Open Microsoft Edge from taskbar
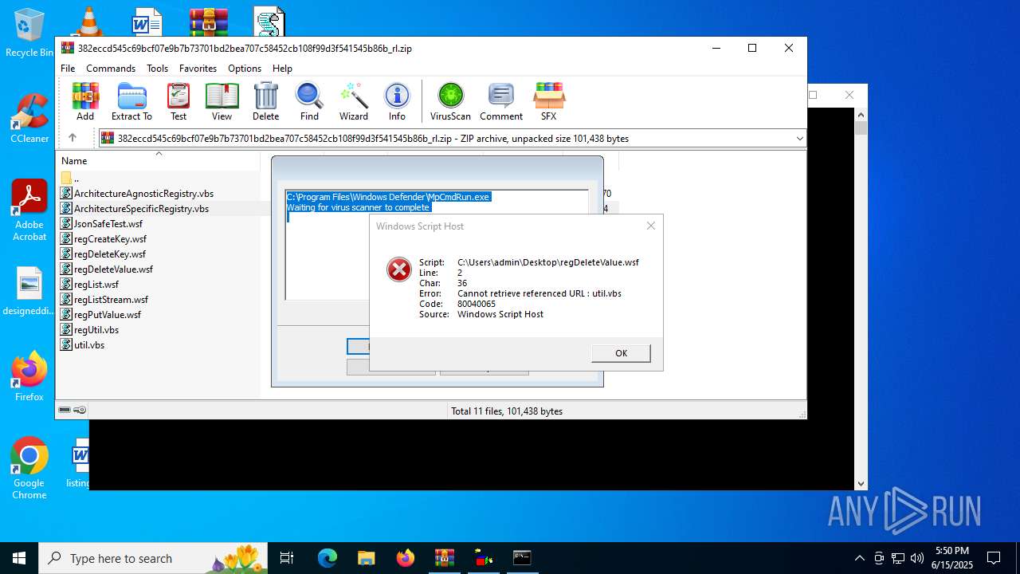This screenshot has height=574, width=1020. (x=328, y=558)
